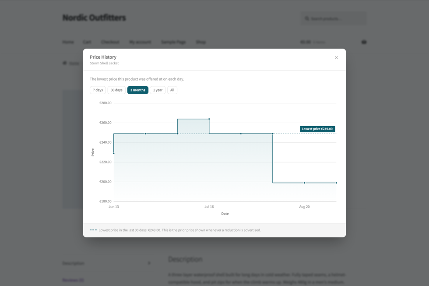Open the Checkout menu item in background

pyautogui.click(x=110, y=42)
